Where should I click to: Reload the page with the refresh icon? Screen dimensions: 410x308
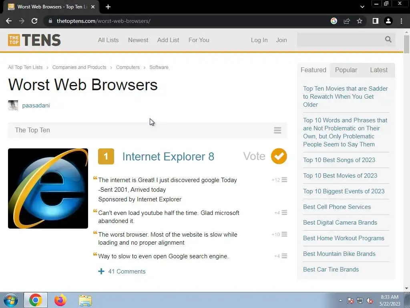(34, 21)
